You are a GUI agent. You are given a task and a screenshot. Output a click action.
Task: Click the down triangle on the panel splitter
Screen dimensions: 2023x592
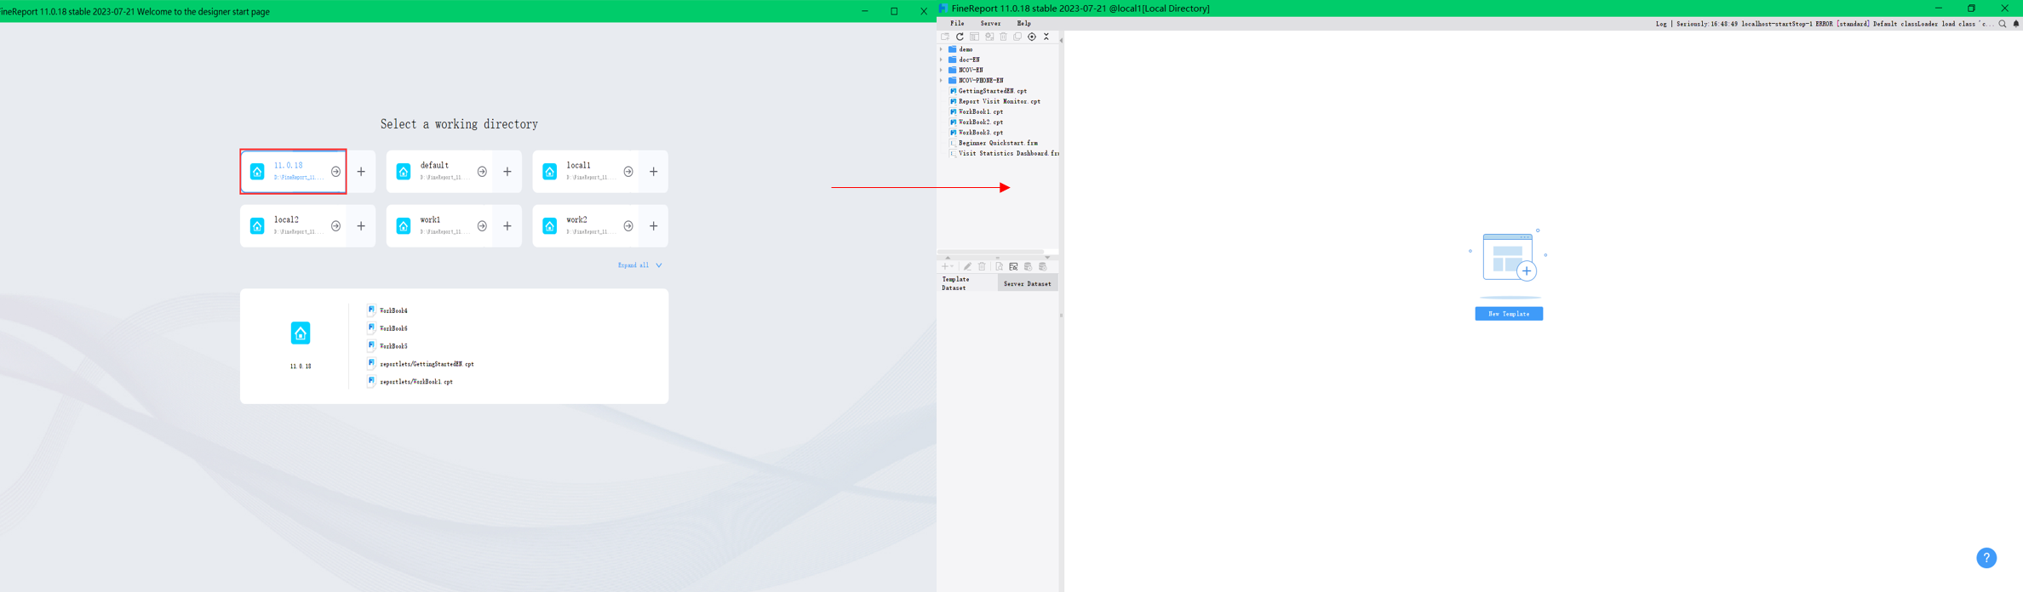tap(1047, 257)
